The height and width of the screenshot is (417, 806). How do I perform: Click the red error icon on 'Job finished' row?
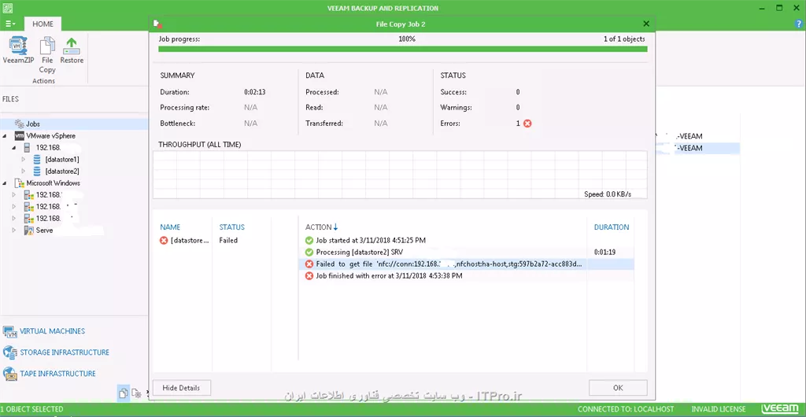(309, 276)
